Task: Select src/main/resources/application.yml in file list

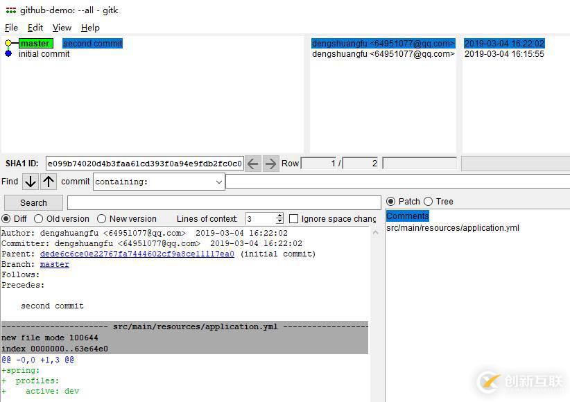Action: 453,228
